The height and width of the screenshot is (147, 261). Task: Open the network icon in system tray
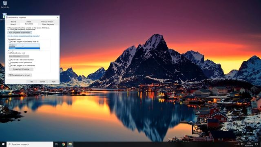tap(242, 144)
